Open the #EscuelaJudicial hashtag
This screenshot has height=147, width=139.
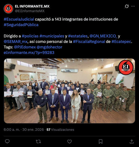[x=19, y=19]
